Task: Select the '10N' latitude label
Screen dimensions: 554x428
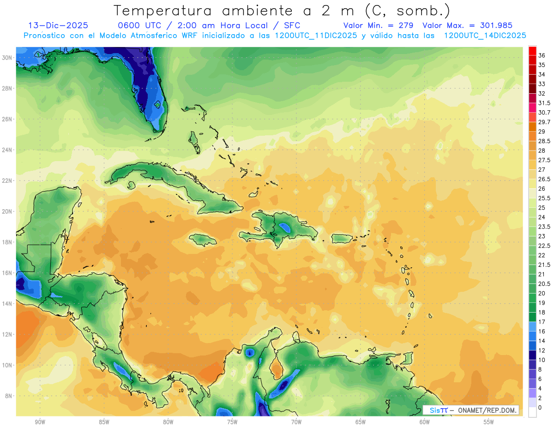Action: point(8,365)
